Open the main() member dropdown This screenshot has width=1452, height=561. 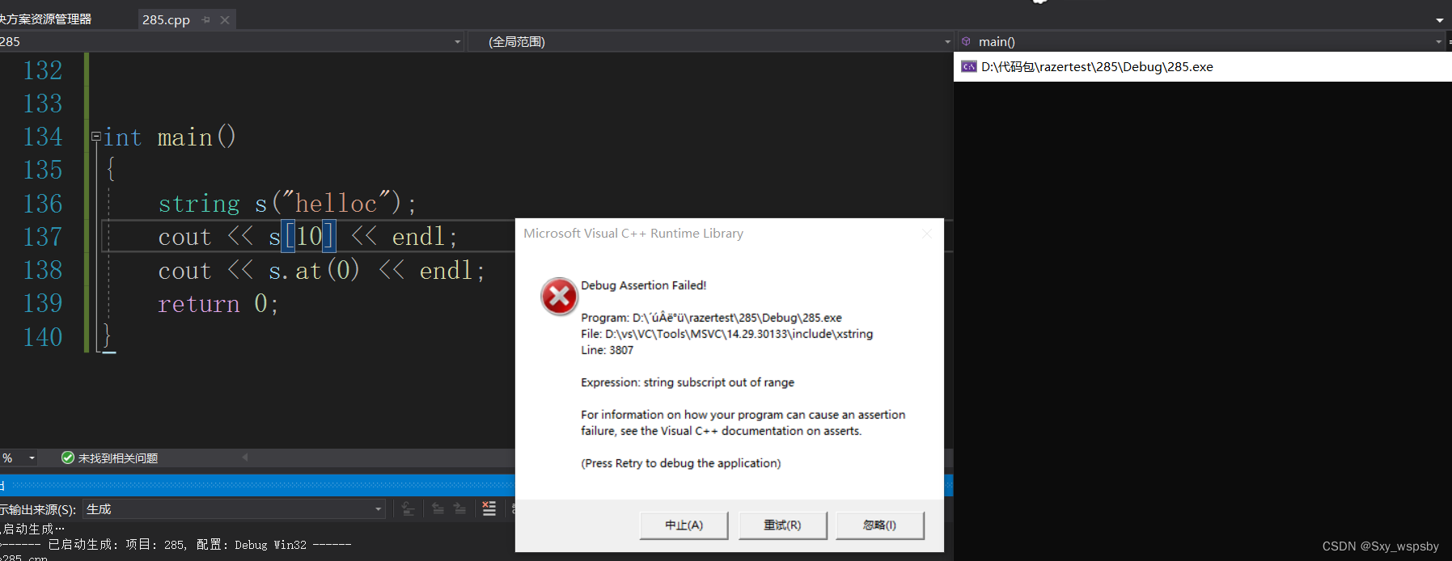1438,41
